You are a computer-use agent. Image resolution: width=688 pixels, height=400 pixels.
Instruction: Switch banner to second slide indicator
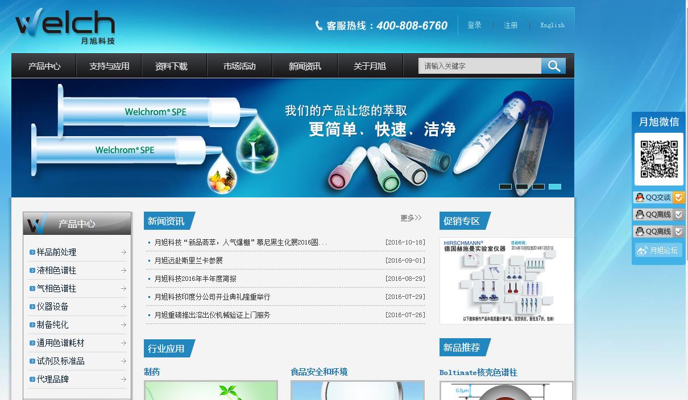(522, 187)
